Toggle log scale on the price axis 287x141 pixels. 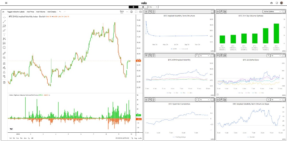[136, 138]
